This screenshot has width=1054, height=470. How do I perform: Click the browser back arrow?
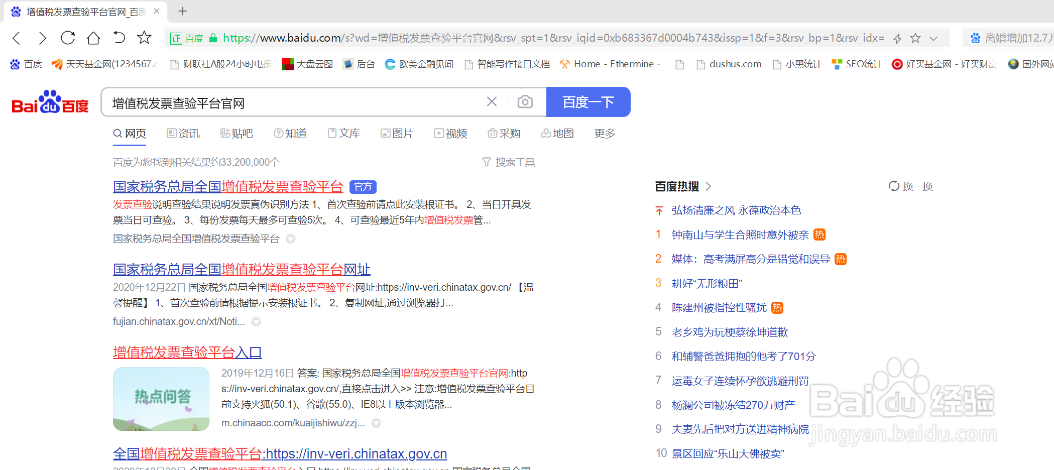17,38
